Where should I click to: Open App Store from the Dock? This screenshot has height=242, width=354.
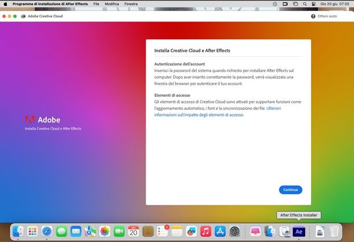tap(220, 232)
